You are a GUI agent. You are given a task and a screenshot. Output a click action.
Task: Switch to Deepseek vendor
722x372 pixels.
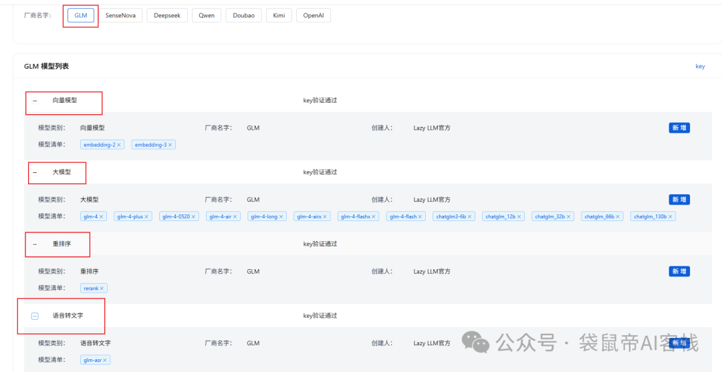coord(168,15)
